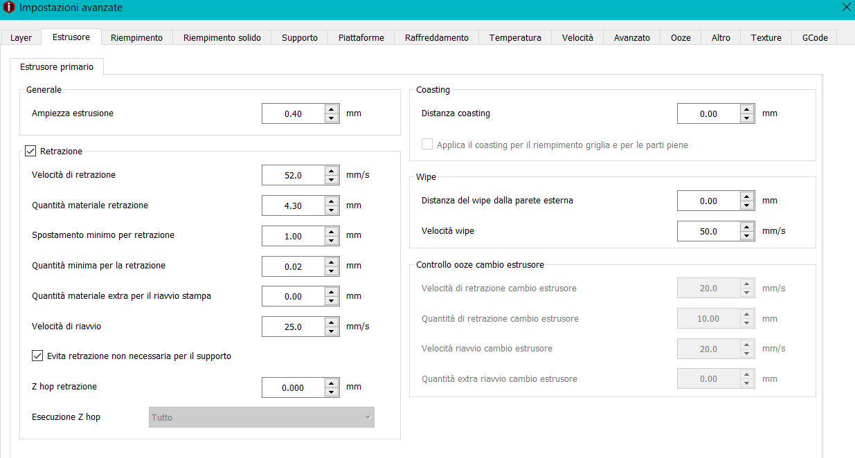Decrease Velocità wipe with down arrow
The image size is (855, 458).
746,236
